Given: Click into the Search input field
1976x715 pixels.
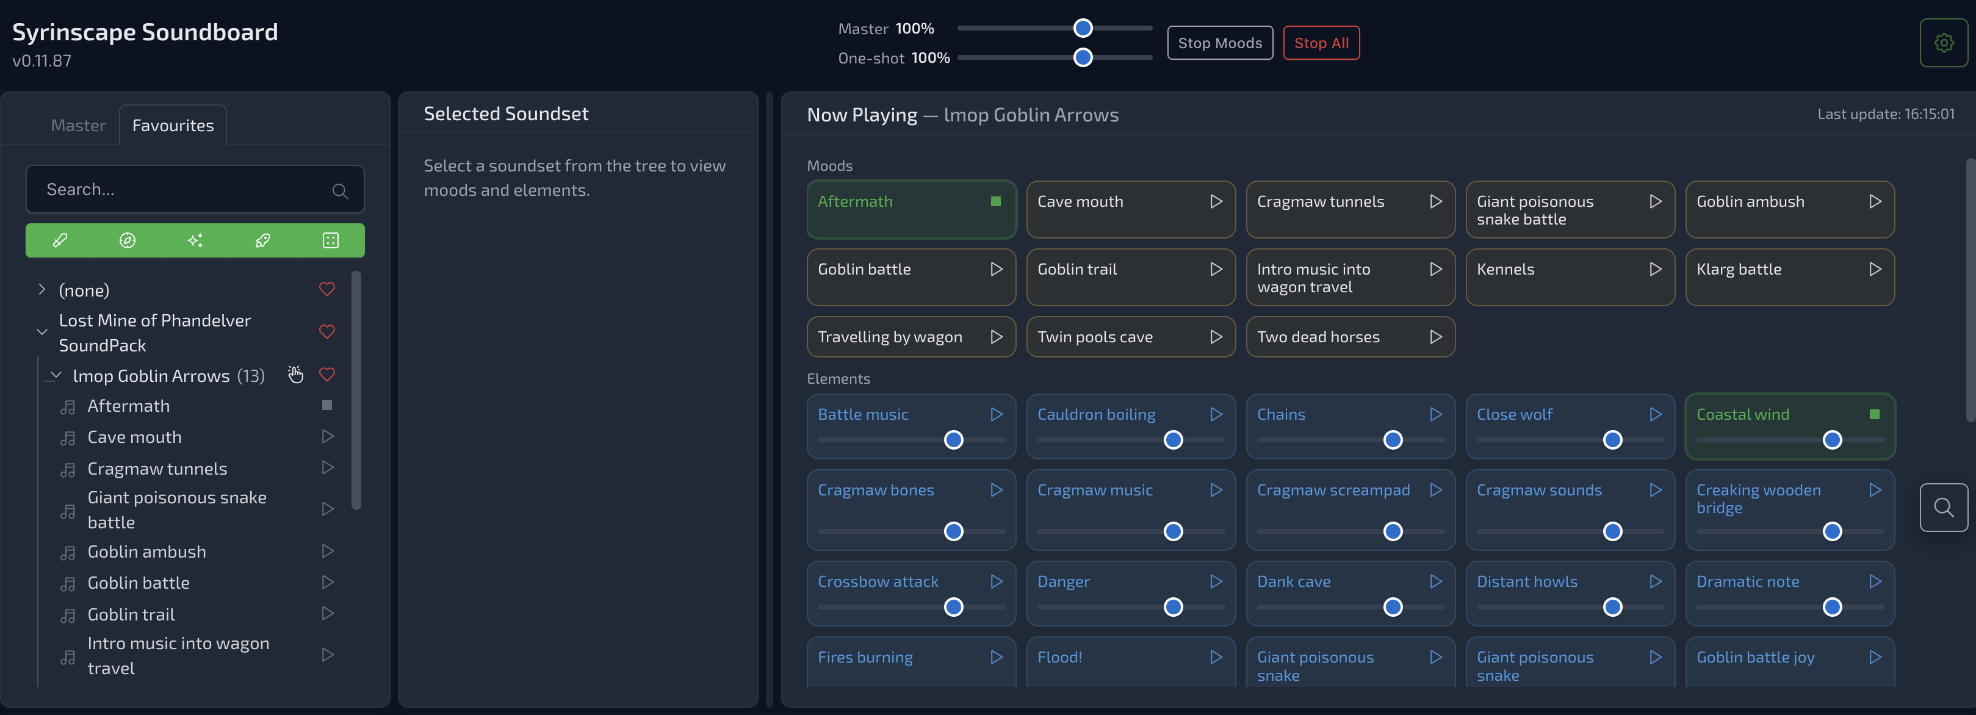Looking at the screenshot, I should click(184, 190).
